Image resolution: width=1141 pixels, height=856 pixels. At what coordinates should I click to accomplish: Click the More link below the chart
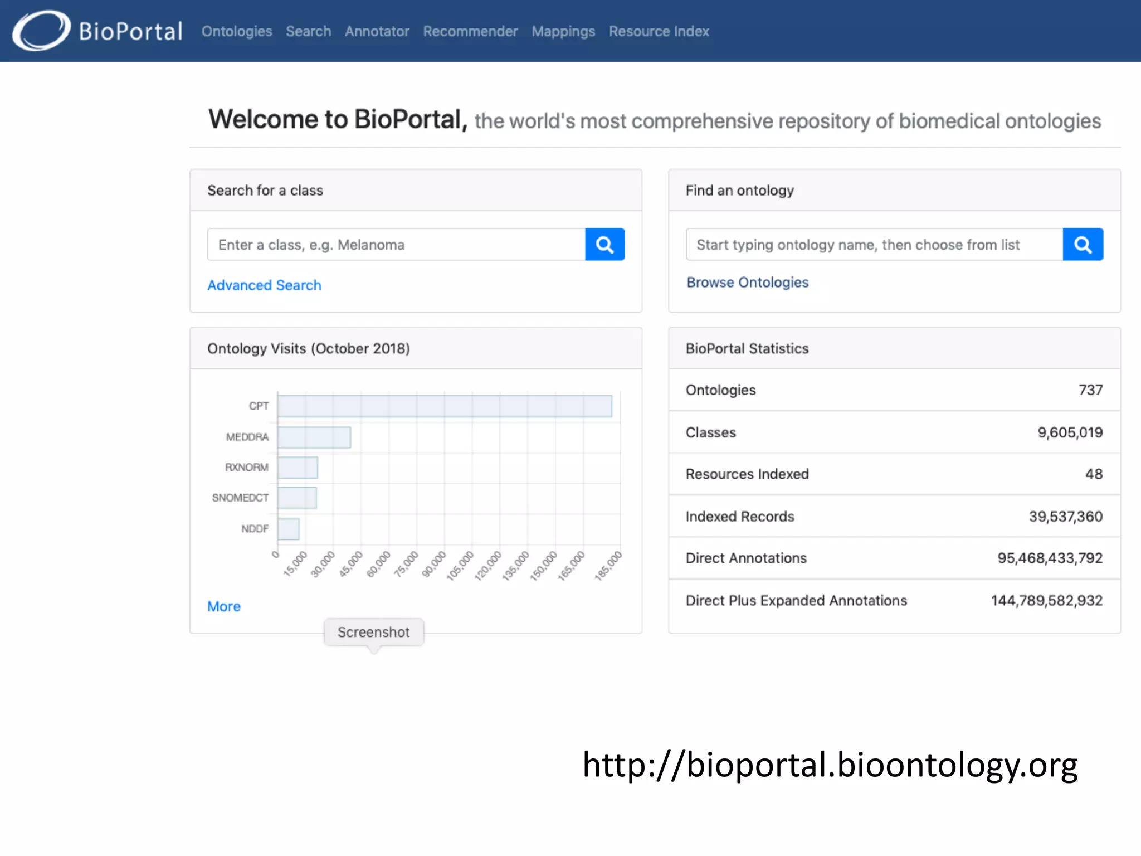point(224,606)
